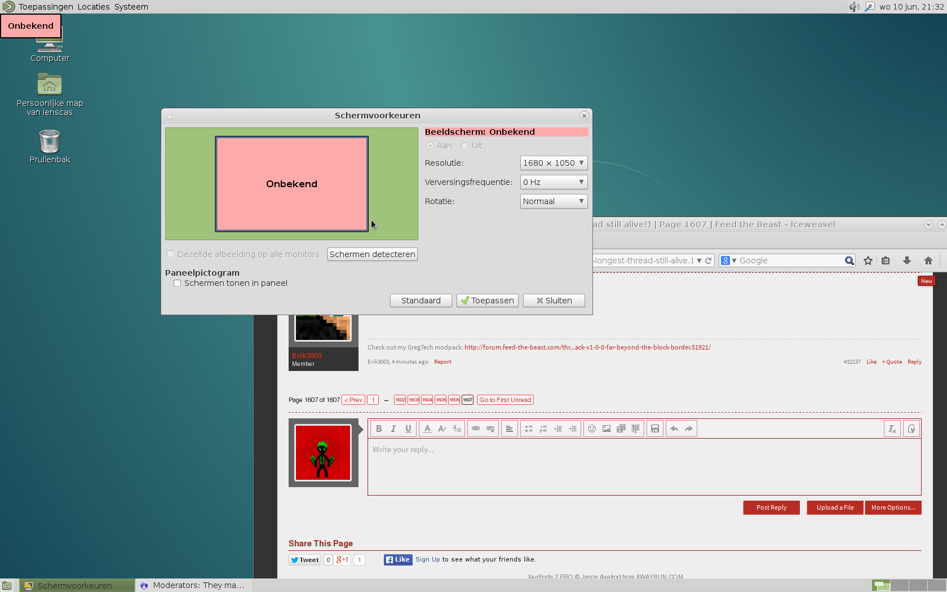Reload the page in Iceweasel
Image resolution: width=947 pixels, height=592 pixels.
tap(709, 260)
